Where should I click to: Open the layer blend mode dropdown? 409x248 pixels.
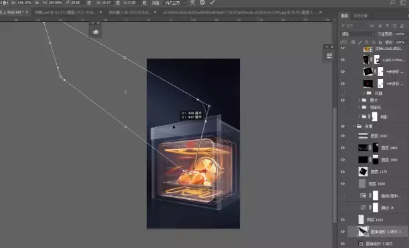(358, 34)
